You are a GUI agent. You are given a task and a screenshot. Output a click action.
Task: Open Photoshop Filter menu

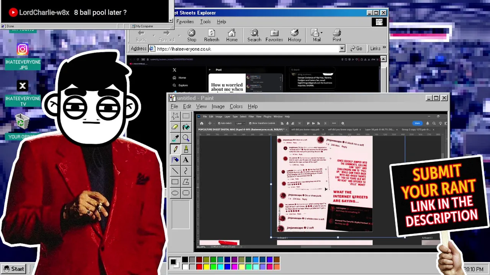pyautogui.click(x=251, y=116)
